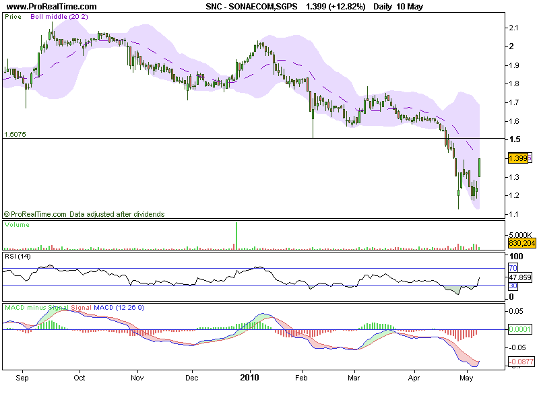Click the 1.6 price axis label

point(513,121)
